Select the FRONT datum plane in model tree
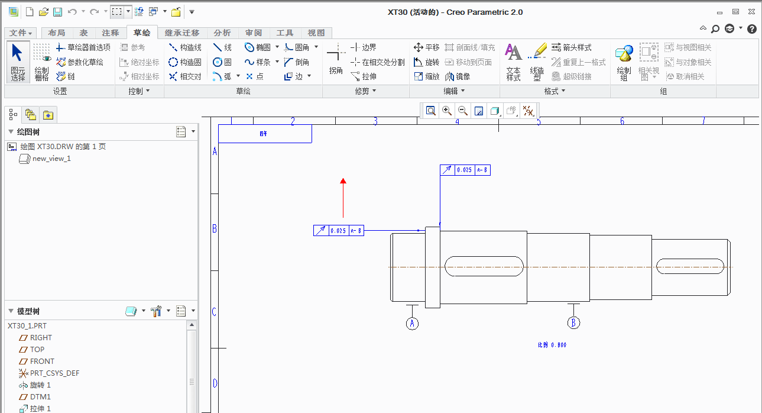762x413 pixels. click(x=36, y=361)
